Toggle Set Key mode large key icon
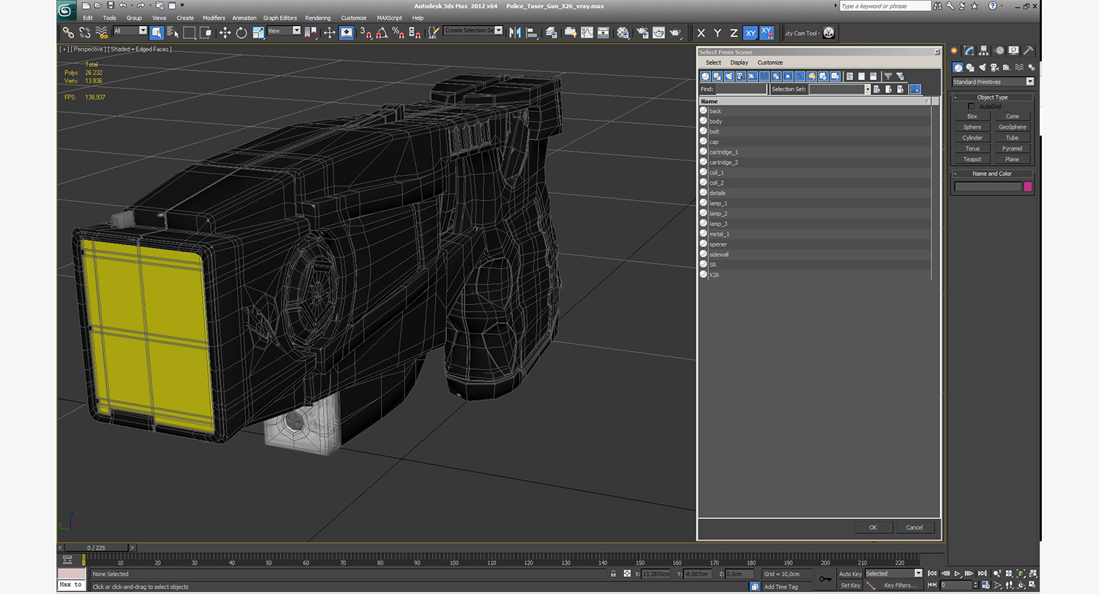Image resolution: width=1099 pixels, height=594 pixels. click(825, 579)
